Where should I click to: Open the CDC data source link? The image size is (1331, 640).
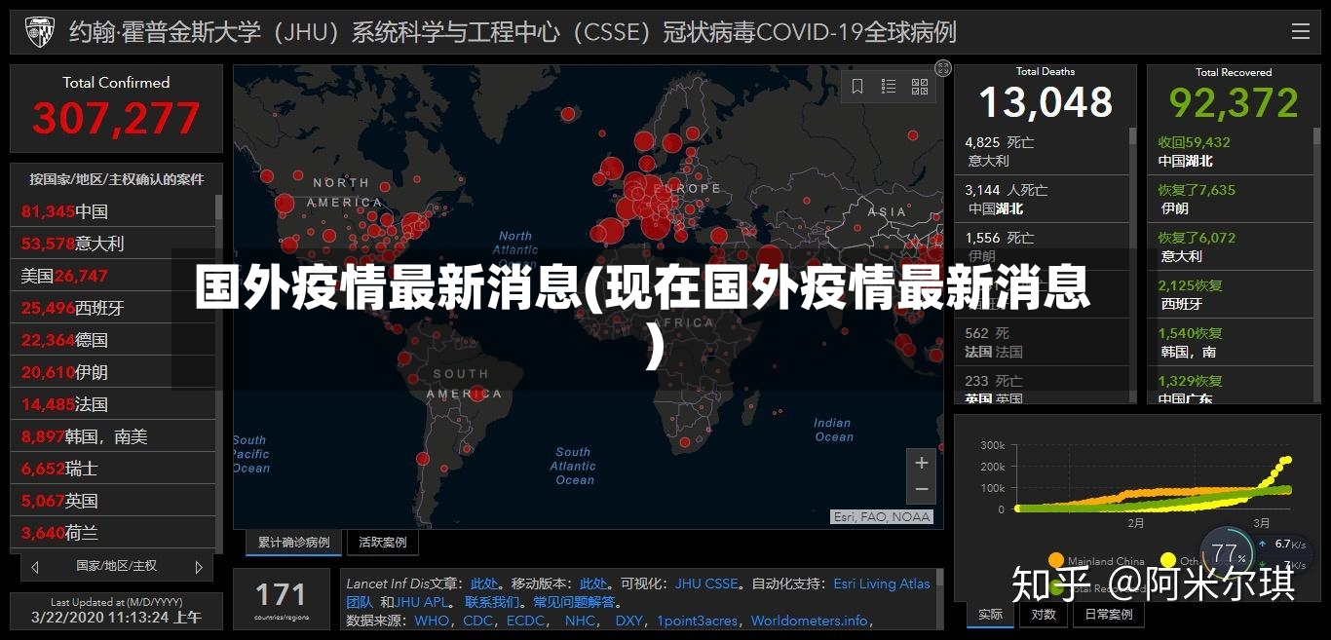[477, 621]
